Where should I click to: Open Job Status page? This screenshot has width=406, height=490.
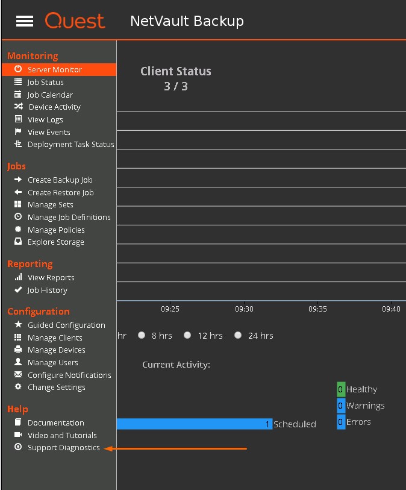click(x=45, y=82)
